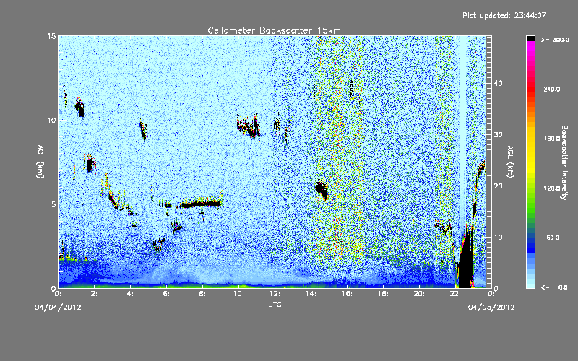Click the 'Backscatter Intensity' colorbar label
The width and height of the screenshot is (578, 361).
[x=564, y=162]
